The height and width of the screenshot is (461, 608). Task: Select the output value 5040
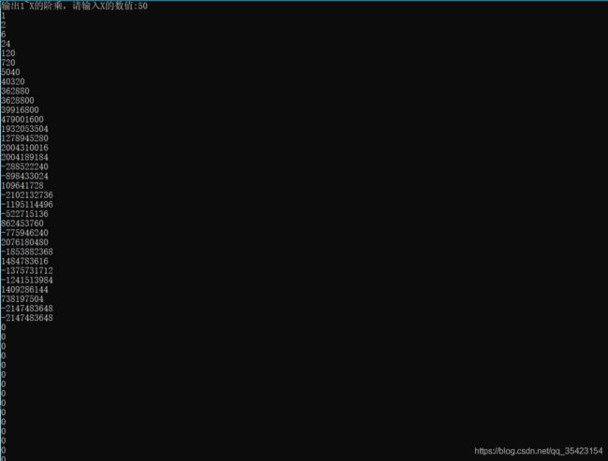pyautogui.click(x=10, y=72)
